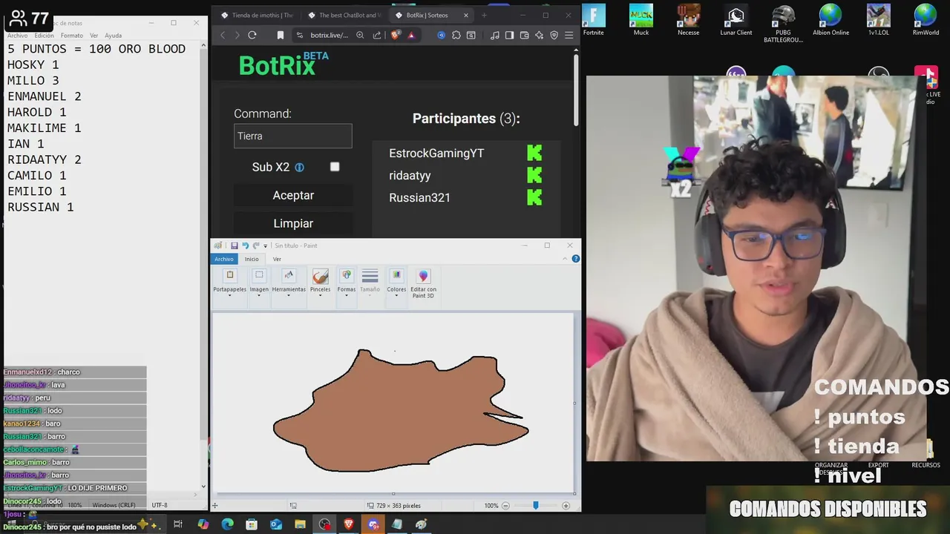Expand the Portapapeles dropdown in Paint

pos(229,295)
